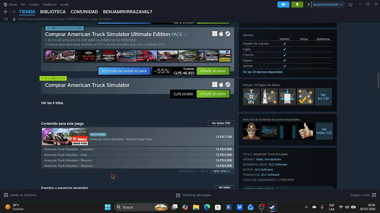Click the Windows icon on Comprar American Truck Simulator
The image size is (380, 213).
(x=215, y=85)
